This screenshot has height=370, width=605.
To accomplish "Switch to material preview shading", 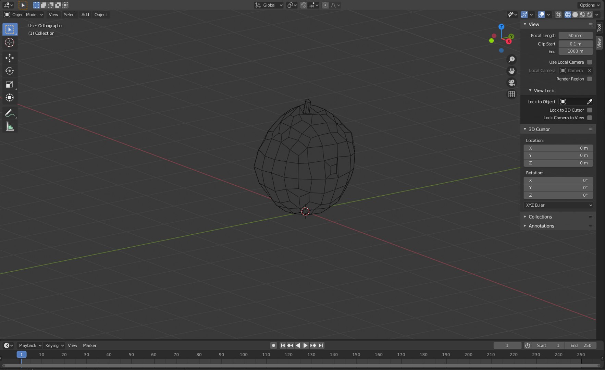I will 582,15.
